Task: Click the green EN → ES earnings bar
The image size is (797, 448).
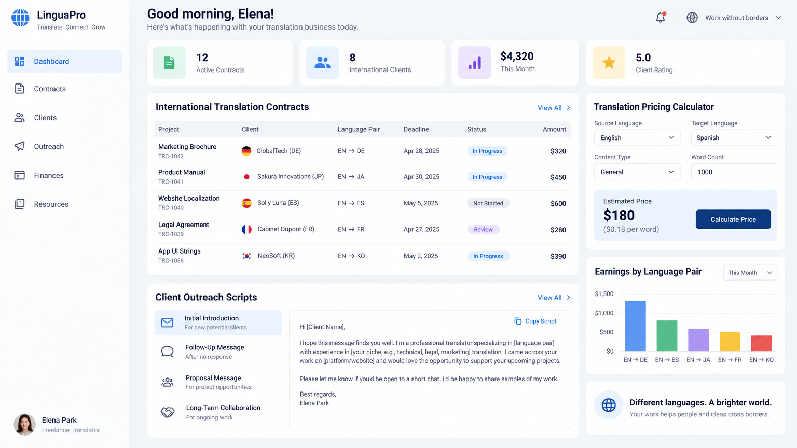Action: (x=667, y=336)
